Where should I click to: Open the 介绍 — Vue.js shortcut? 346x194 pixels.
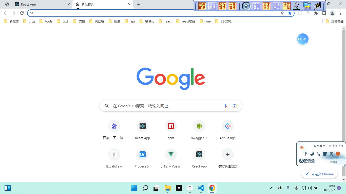(x=171, y=159)
